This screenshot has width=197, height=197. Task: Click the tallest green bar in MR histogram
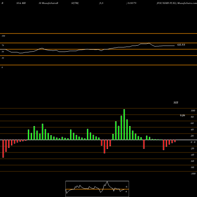coord(124,125)
